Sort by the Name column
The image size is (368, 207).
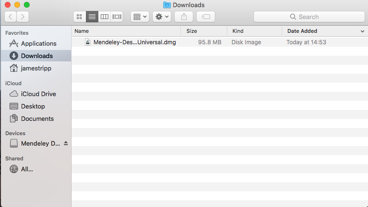point(126,31)
